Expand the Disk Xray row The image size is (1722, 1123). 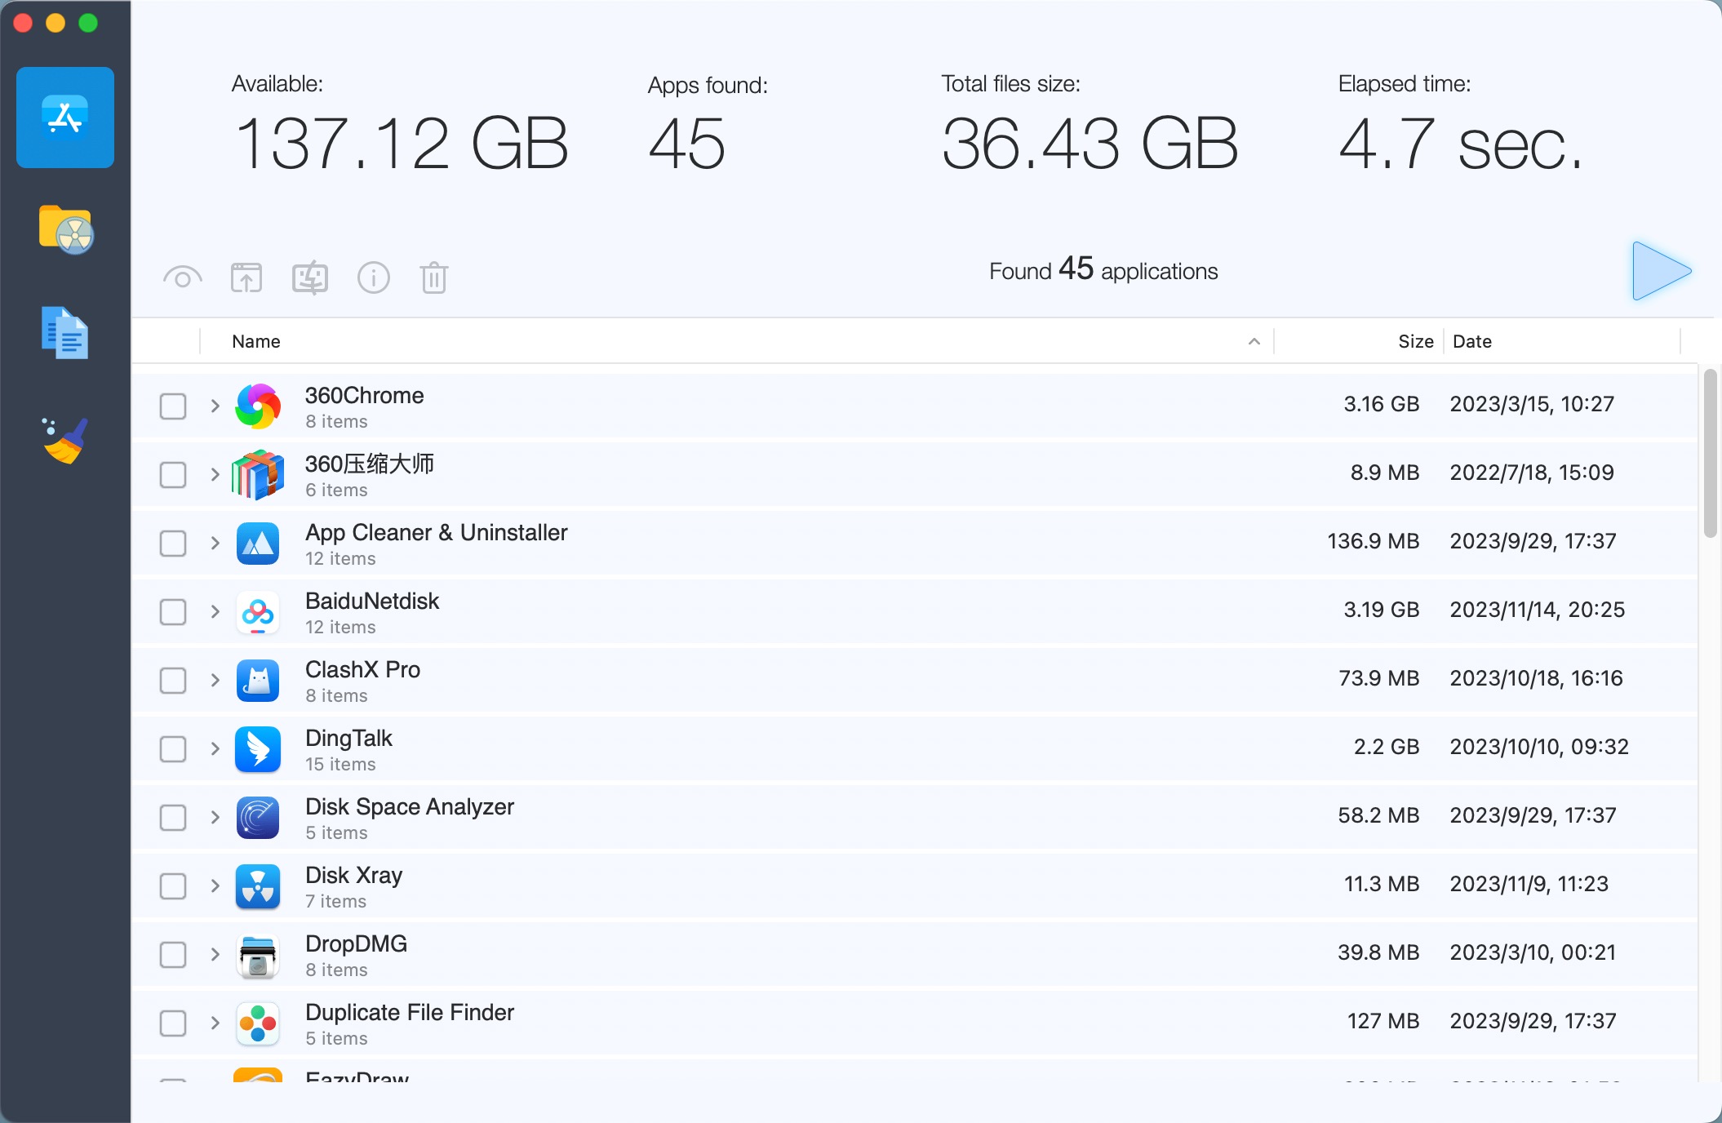tap(215, 886)
